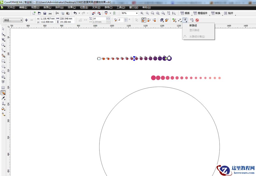The height and width of the screenshot is (176, 256).
Task: Click Copy blend properties icon
Action: click(192, 20)
